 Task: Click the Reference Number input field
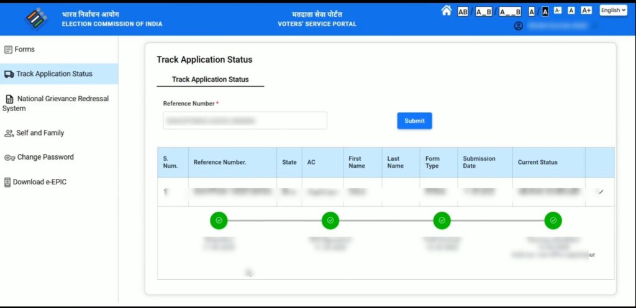245,120
